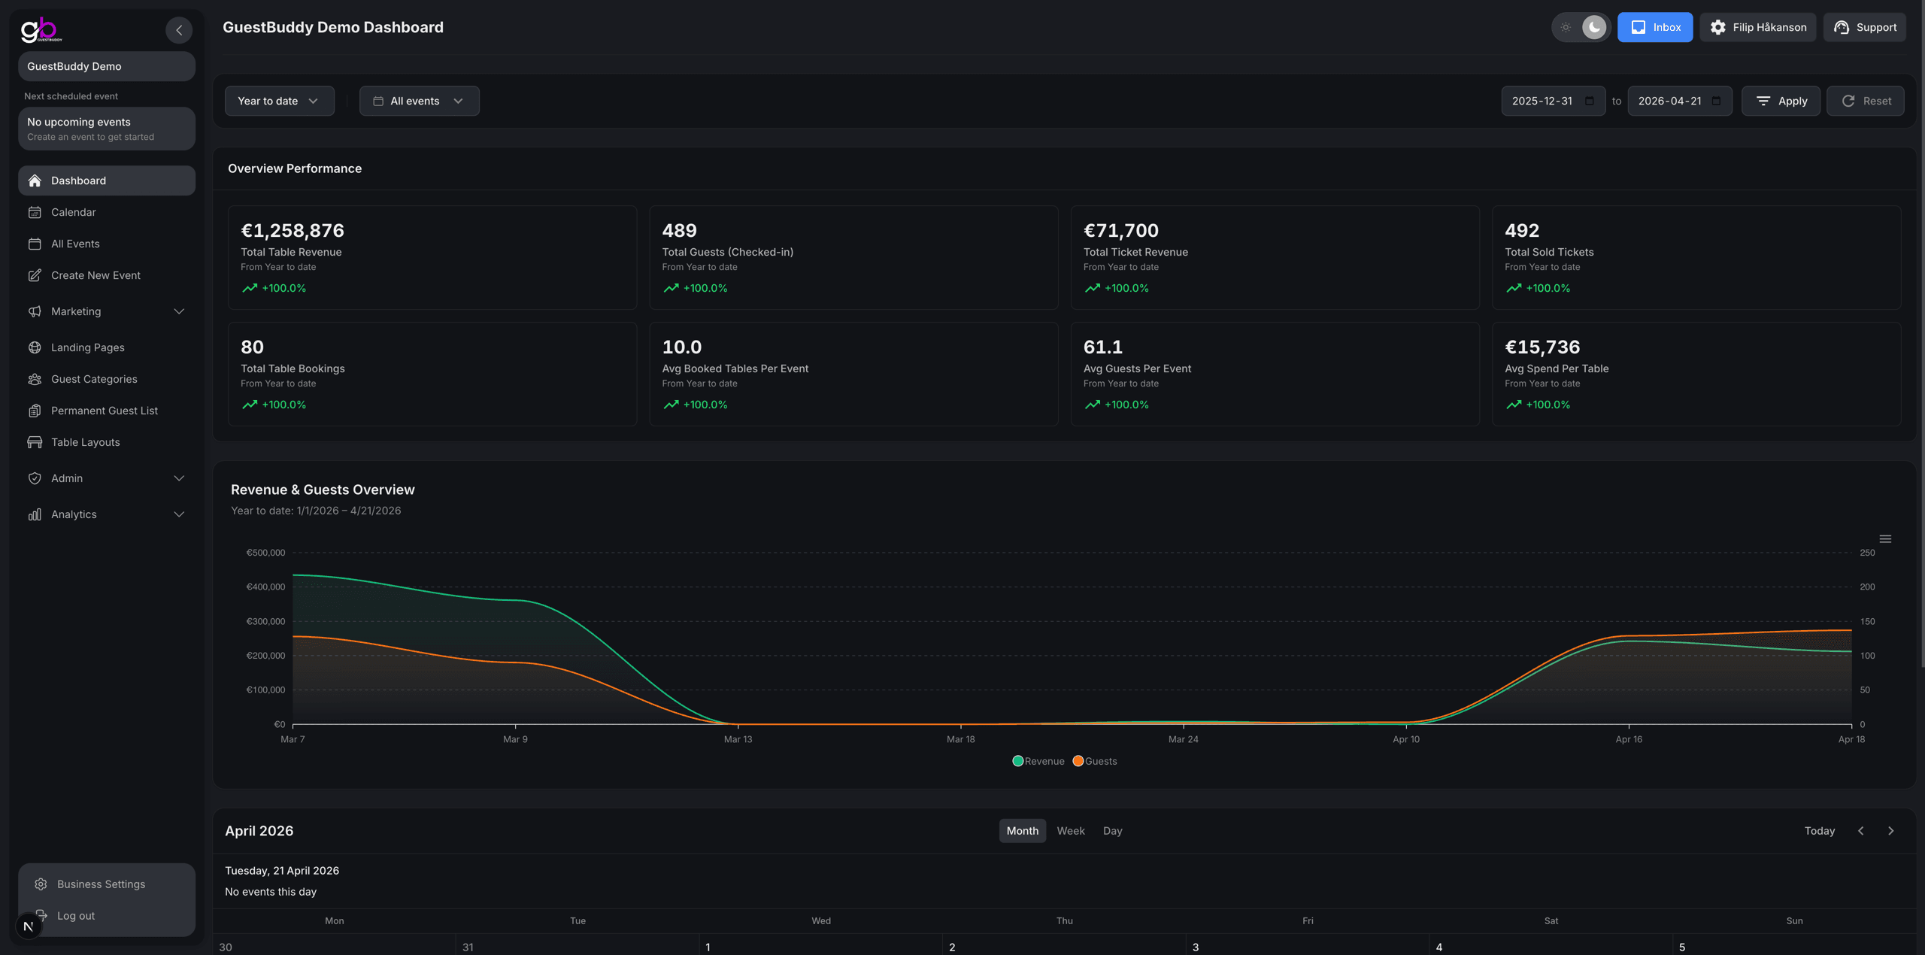Open Landing Pages via the globe icon
The image size is (1925, 955).
pos(35,347)
